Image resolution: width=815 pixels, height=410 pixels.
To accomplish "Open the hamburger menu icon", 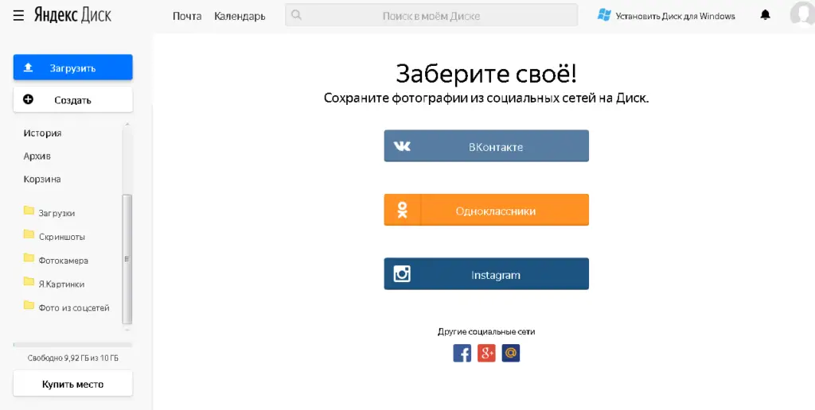I will click(19, 16).
